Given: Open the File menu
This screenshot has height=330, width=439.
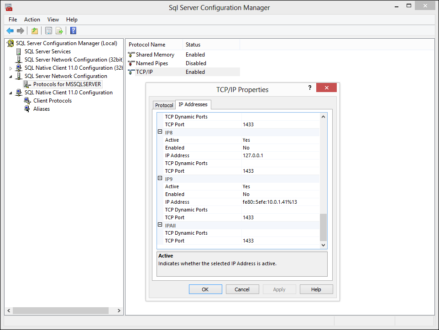Looking at the screenshot, I should tap(13, 20).
